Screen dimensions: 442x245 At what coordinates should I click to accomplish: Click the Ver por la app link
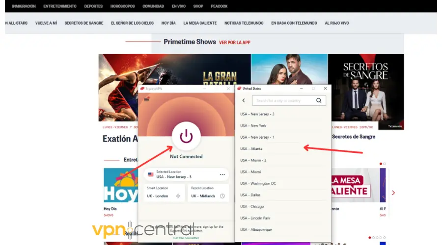(235, 43)
